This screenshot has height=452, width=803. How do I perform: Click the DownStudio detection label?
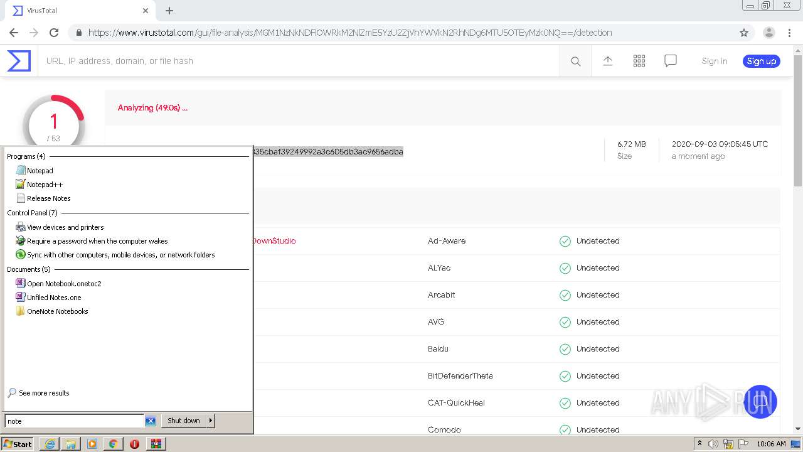click(274, 241)
